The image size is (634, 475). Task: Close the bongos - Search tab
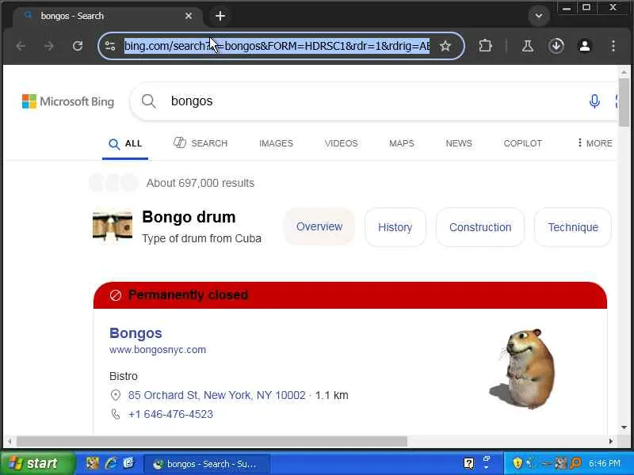(189, 16)
